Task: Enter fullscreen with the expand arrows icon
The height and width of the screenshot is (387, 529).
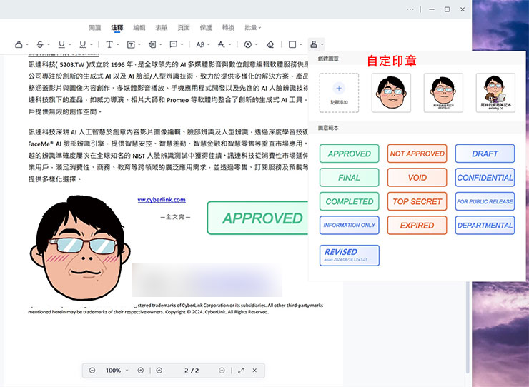Action: (241, 370)
